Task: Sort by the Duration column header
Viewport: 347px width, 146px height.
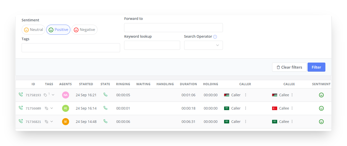Action: [188, 84]
